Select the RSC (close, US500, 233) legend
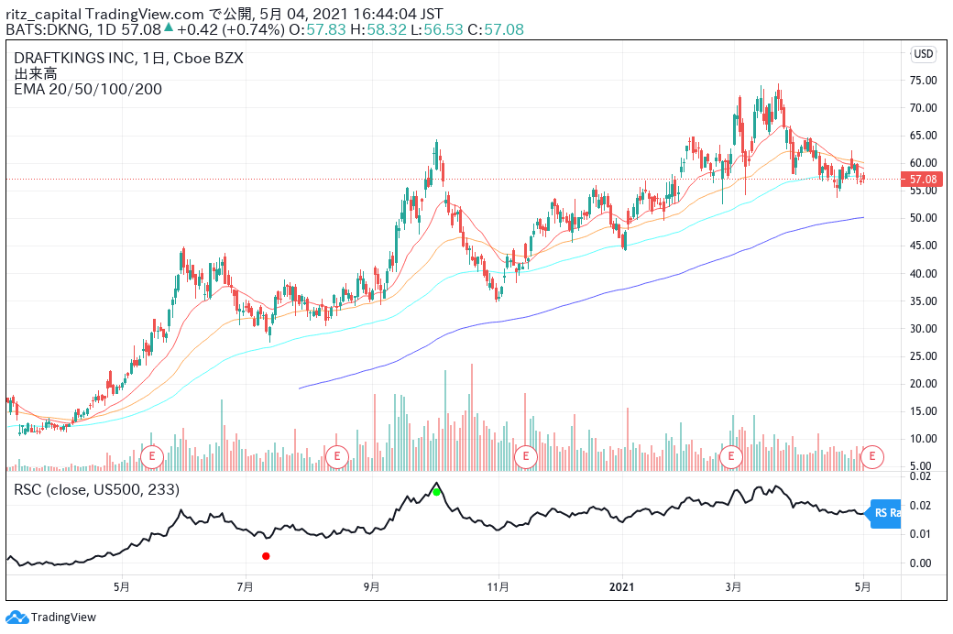The image size is (953, 634). [x=96, y=490]
